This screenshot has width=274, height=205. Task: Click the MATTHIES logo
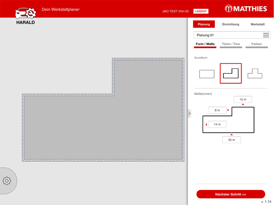(x=246, y=9)
